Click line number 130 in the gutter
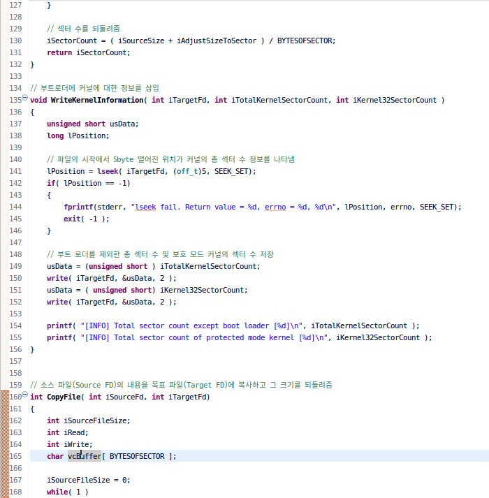This screenshot has width=489, height=498. [15, 41]
